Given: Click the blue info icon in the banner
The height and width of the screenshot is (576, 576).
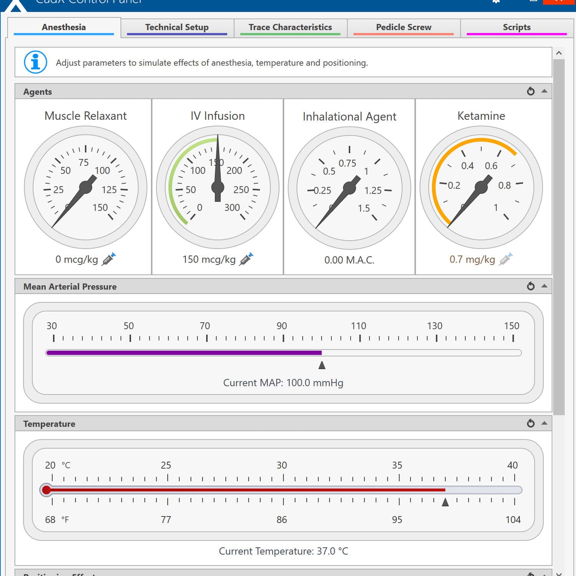Looking at the screenshot, I should coord(36,61).
